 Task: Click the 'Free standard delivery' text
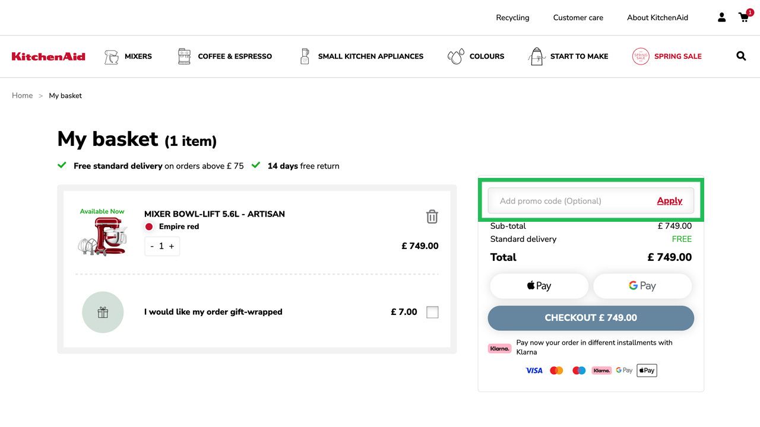tap(118, 166)
